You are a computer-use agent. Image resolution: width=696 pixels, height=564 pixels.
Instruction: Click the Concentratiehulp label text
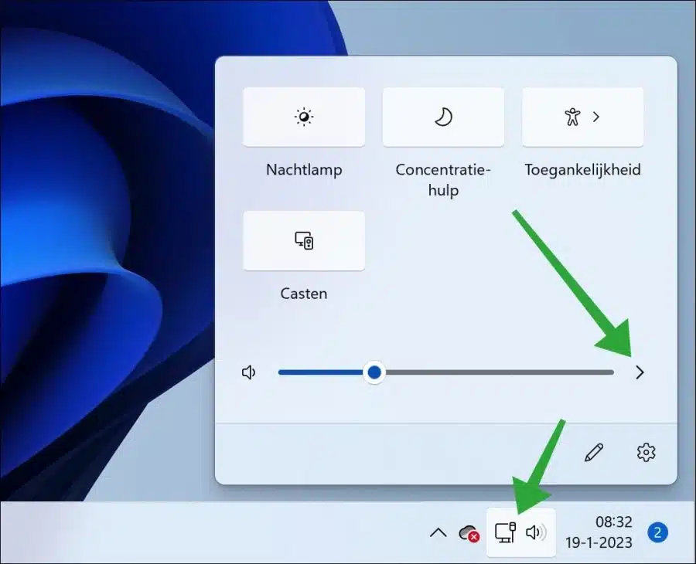click(443, 180)
